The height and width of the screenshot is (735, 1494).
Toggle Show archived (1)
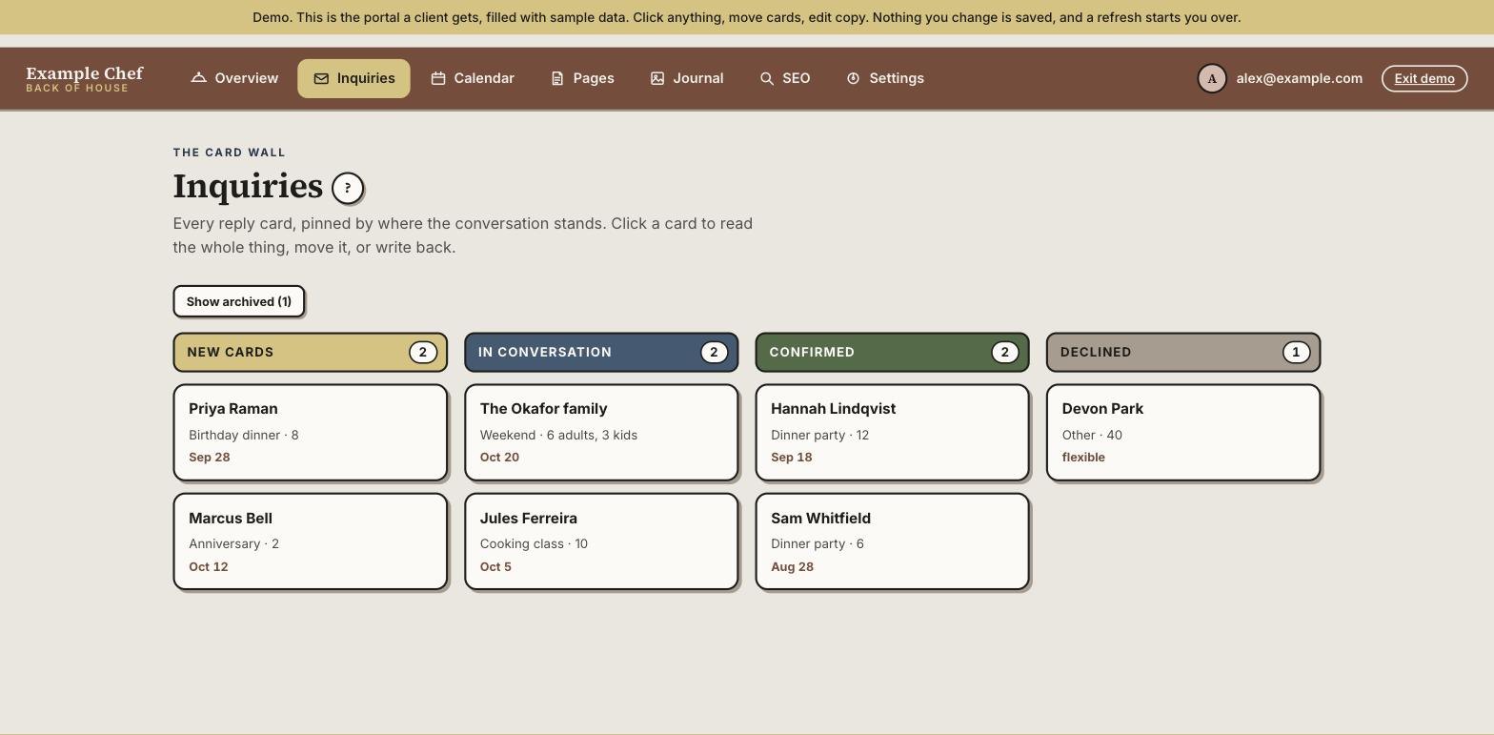click(x=239, y=301)
